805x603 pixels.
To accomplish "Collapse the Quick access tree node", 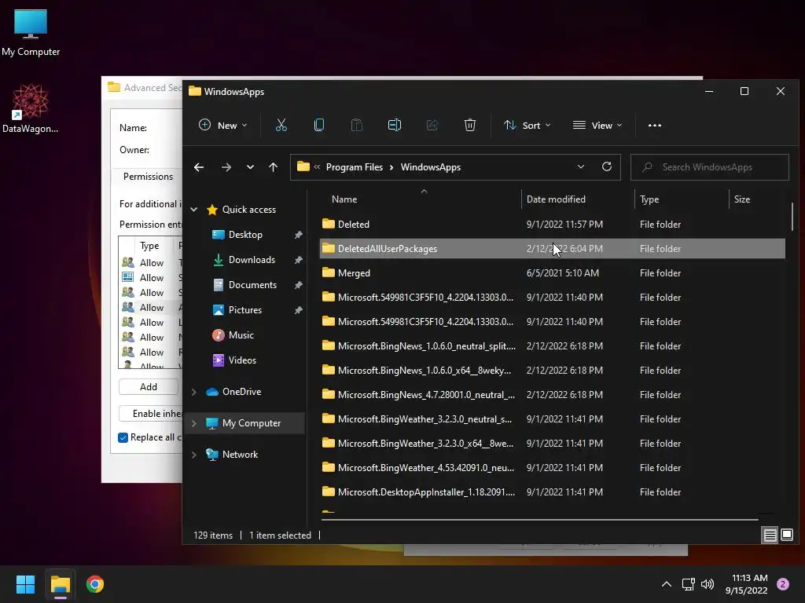I will [x=194, y=209].
